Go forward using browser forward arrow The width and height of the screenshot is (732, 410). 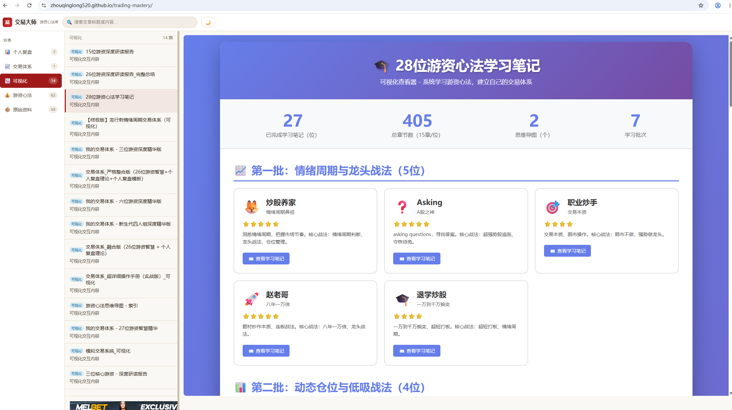pyautogui.click(x=17, y=5)
